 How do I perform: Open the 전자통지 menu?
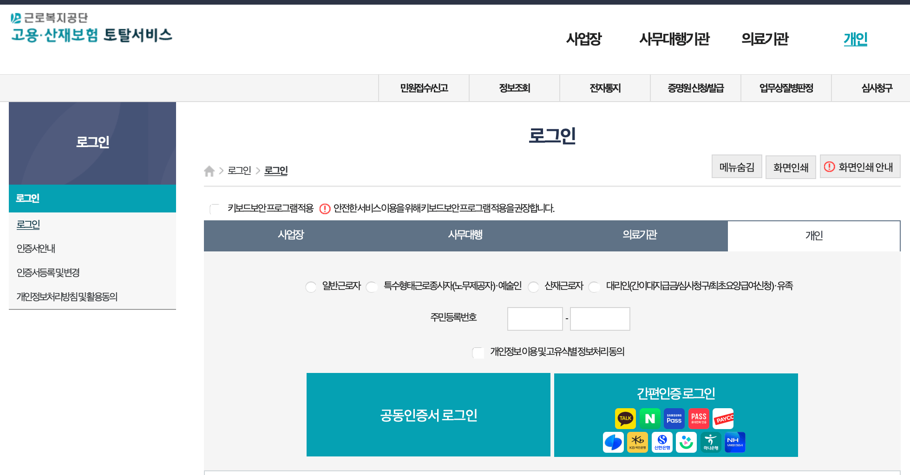tap(605, 88)
